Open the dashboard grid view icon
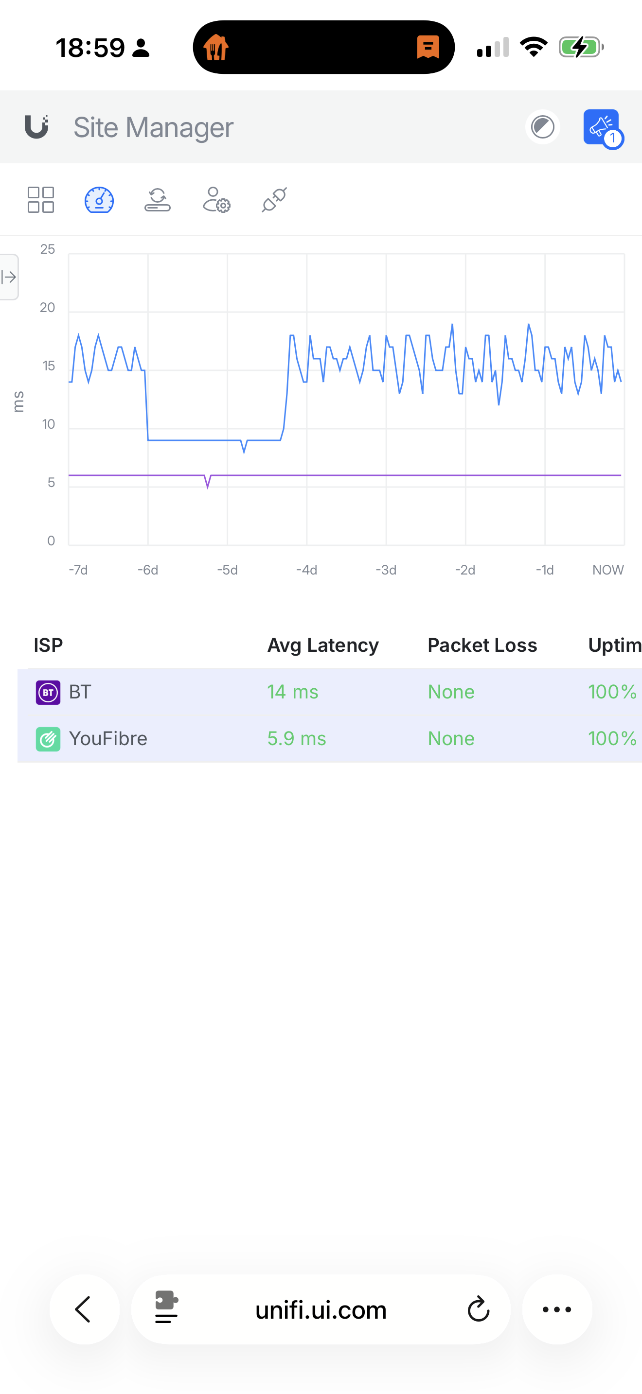Viewport: 642px width, 1394px height. click(40, 200)
